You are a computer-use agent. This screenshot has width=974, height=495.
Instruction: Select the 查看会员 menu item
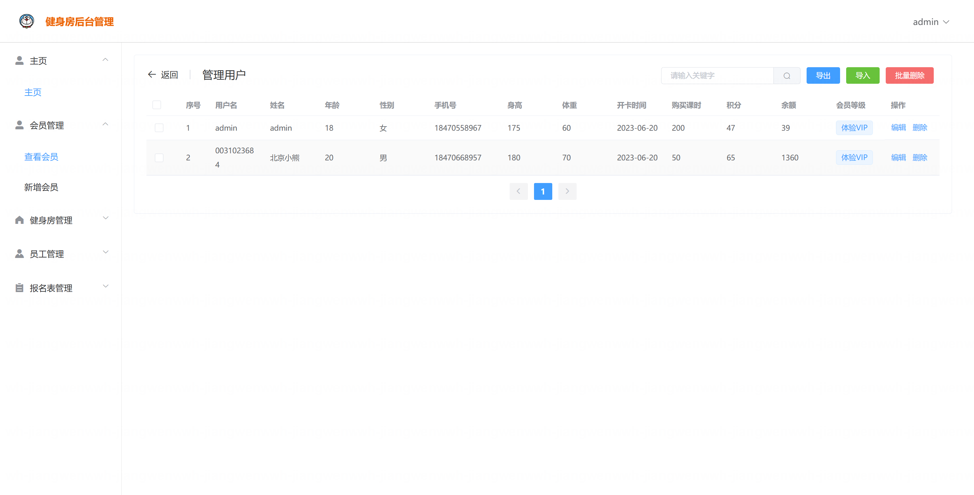coord(41,157)
